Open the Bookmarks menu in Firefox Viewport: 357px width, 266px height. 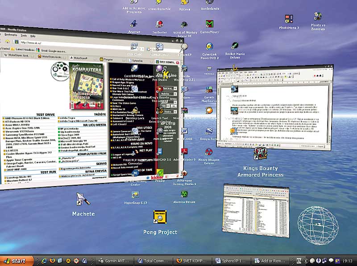pyautogui.click(x=11, y=35)
